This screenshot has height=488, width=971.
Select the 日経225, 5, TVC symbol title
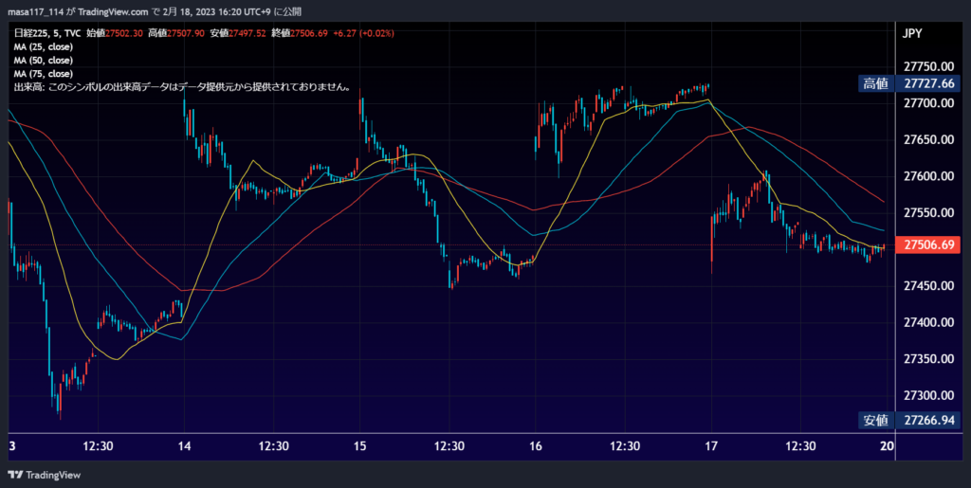pos(47,33)
